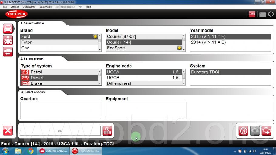Open the Windows Start button

click(5, 151)
